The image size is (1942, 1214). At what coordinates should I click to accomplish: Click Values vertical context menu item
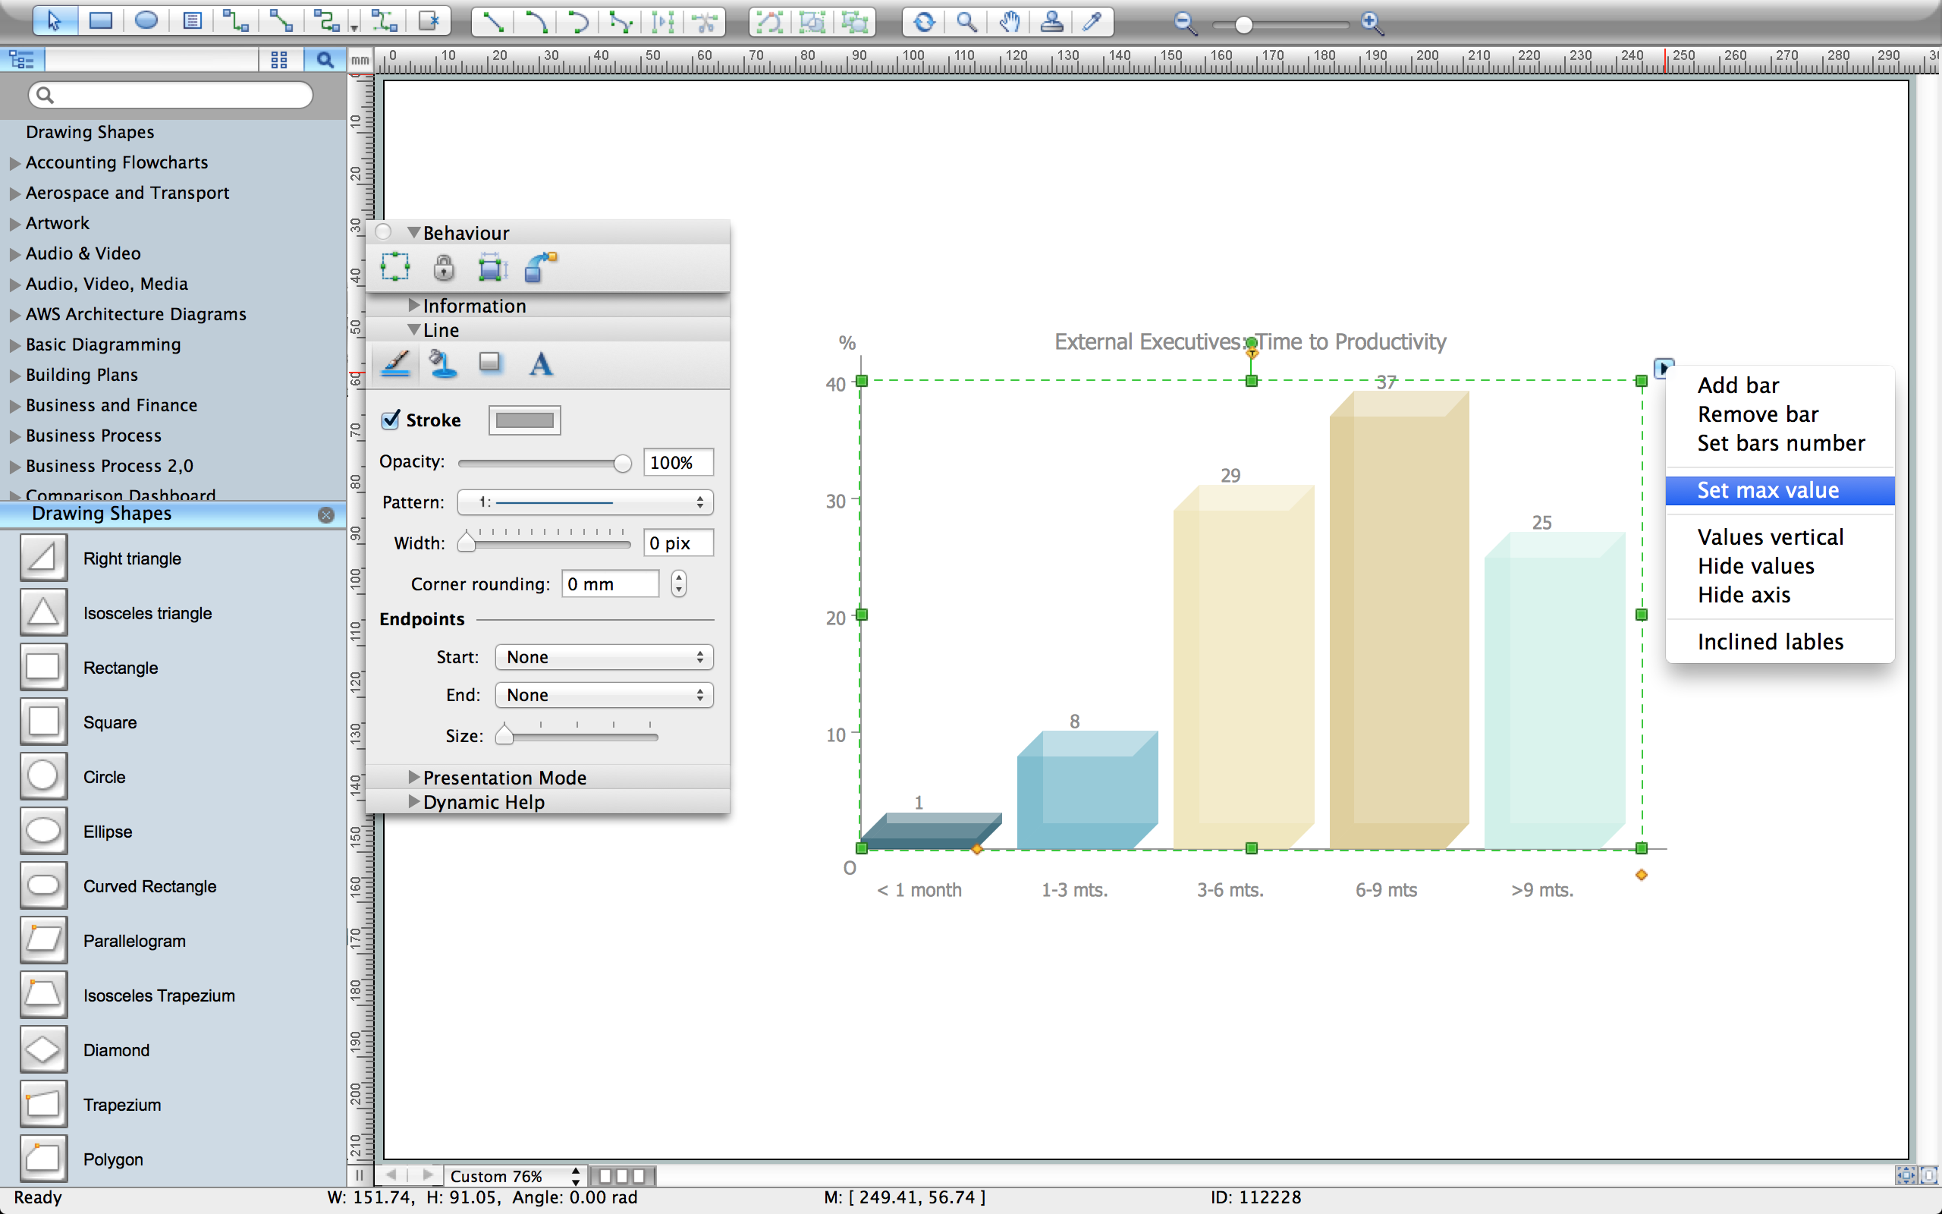[1768, 536]
